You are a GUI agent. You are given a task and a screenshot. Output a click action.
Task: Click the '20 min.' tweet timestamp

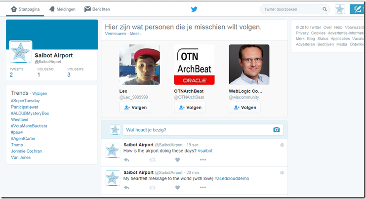point(193,173)
